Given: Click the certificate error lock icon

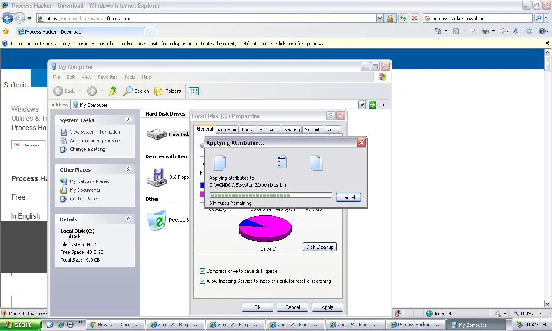Looking at the screenshot, I should point(390,18).
